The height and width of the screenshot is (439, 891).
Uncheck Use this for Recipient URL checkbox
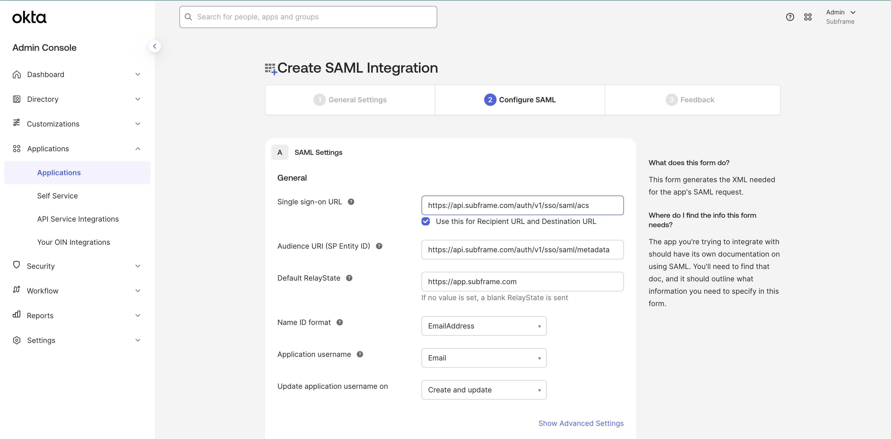point(426,221)
